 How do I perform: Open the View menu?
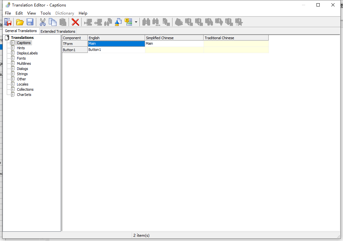pyautogui.click(x=31, y=13)
